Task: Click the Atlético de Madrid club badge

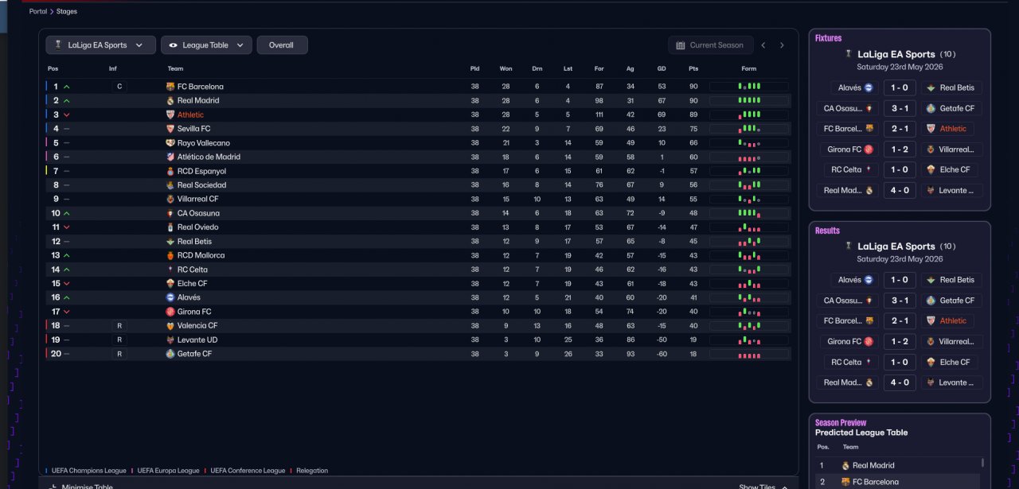Action: pyautogui.click(x=170, y=157)
